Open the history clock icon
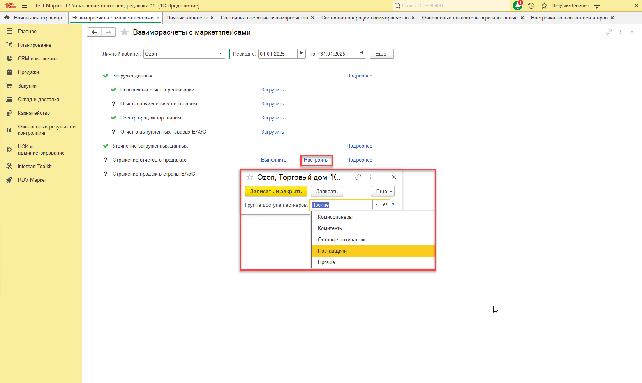 (x=531, y=5)
